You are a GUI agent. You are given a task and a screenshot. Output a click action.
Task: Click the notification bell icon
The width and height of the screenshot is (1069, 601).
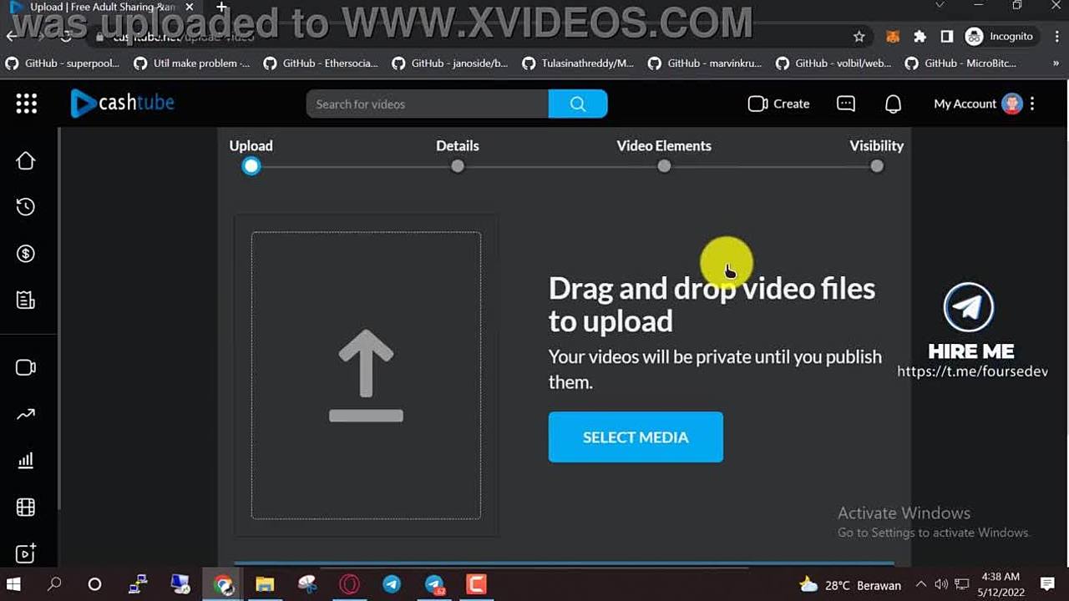click(893, 104)
